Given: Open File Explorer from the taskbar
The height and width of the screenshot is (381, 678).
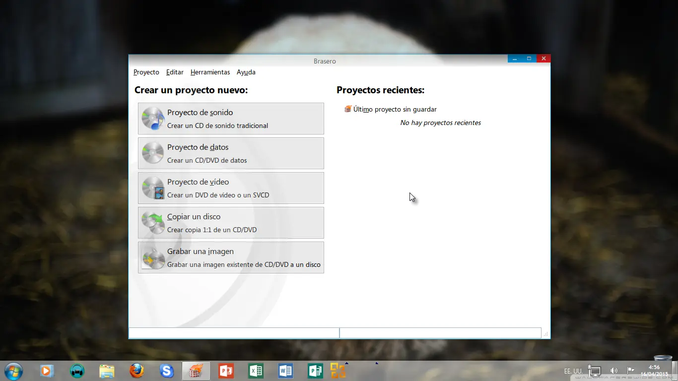Looking at the screenshot, I should point(107,371).
